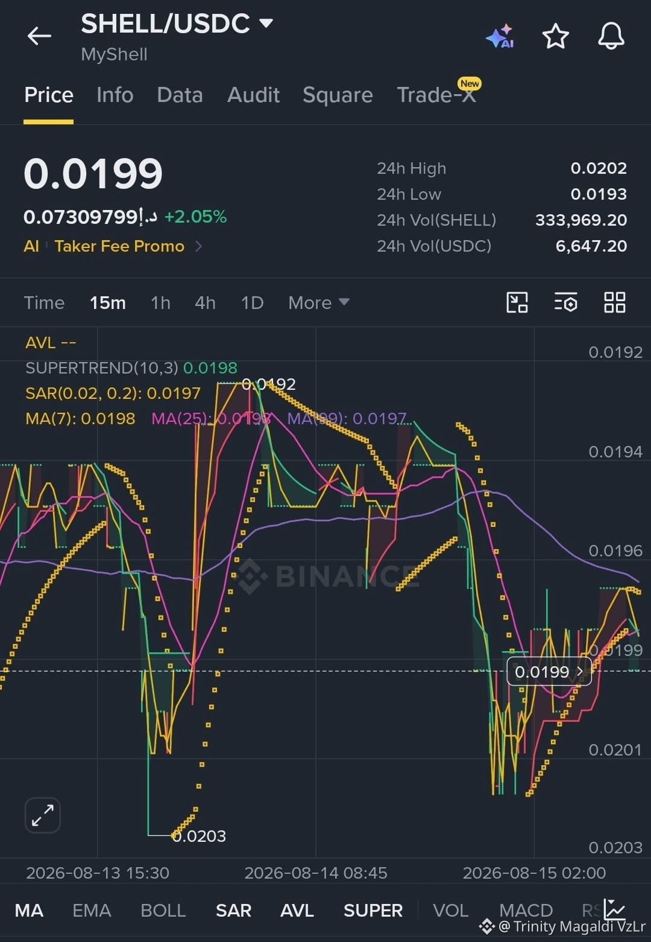Image resolution: width=651 pixels, height=942 pixels.
Task: Tap the back arrow icon
Action: pos(39,36)
